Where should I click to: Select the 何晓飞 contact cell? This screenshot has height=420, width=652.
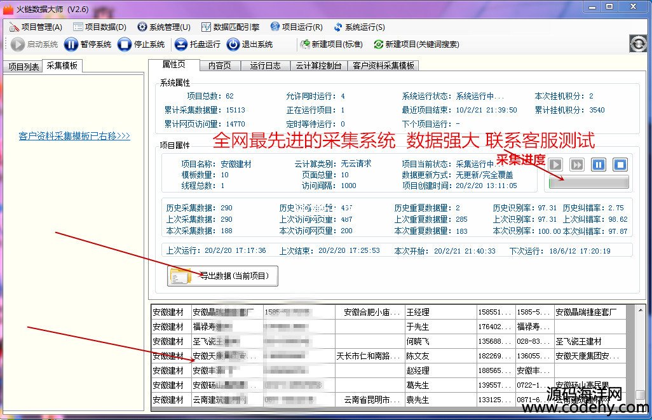(441, 341)
